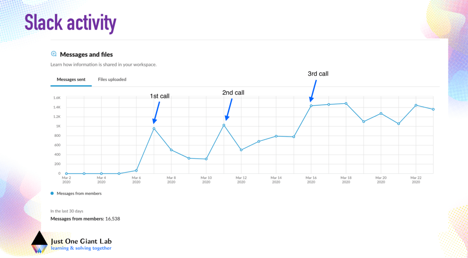Click the Messages and files chat icon

[54, 54]
